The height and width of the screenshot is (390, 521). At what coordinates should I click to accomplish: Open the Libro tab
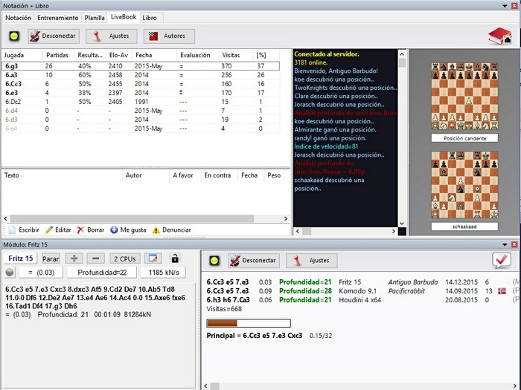[x=150, y=18]
